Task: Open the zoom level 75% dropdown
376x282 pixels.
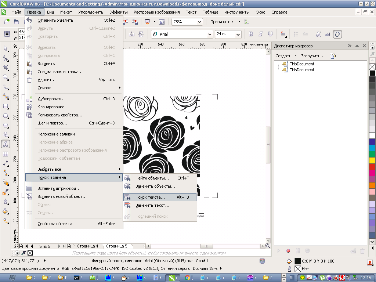Action: (x=199, y=22)
